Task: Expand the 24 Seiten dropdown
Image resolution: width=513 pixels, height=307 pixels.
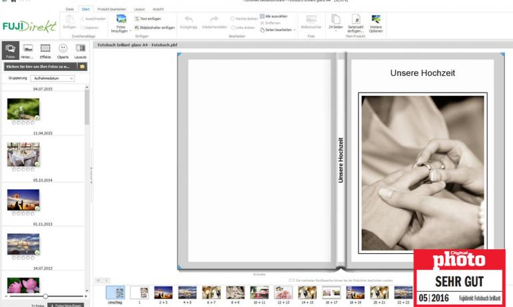Action: [336, 31]
